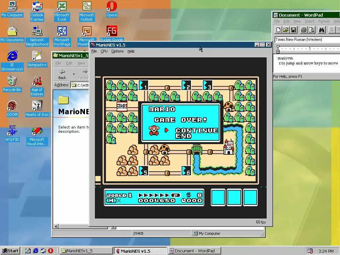Viewport: 340px width, 255px height.
Task: Select the Recycle Bin icon
Action: point(12,84)
